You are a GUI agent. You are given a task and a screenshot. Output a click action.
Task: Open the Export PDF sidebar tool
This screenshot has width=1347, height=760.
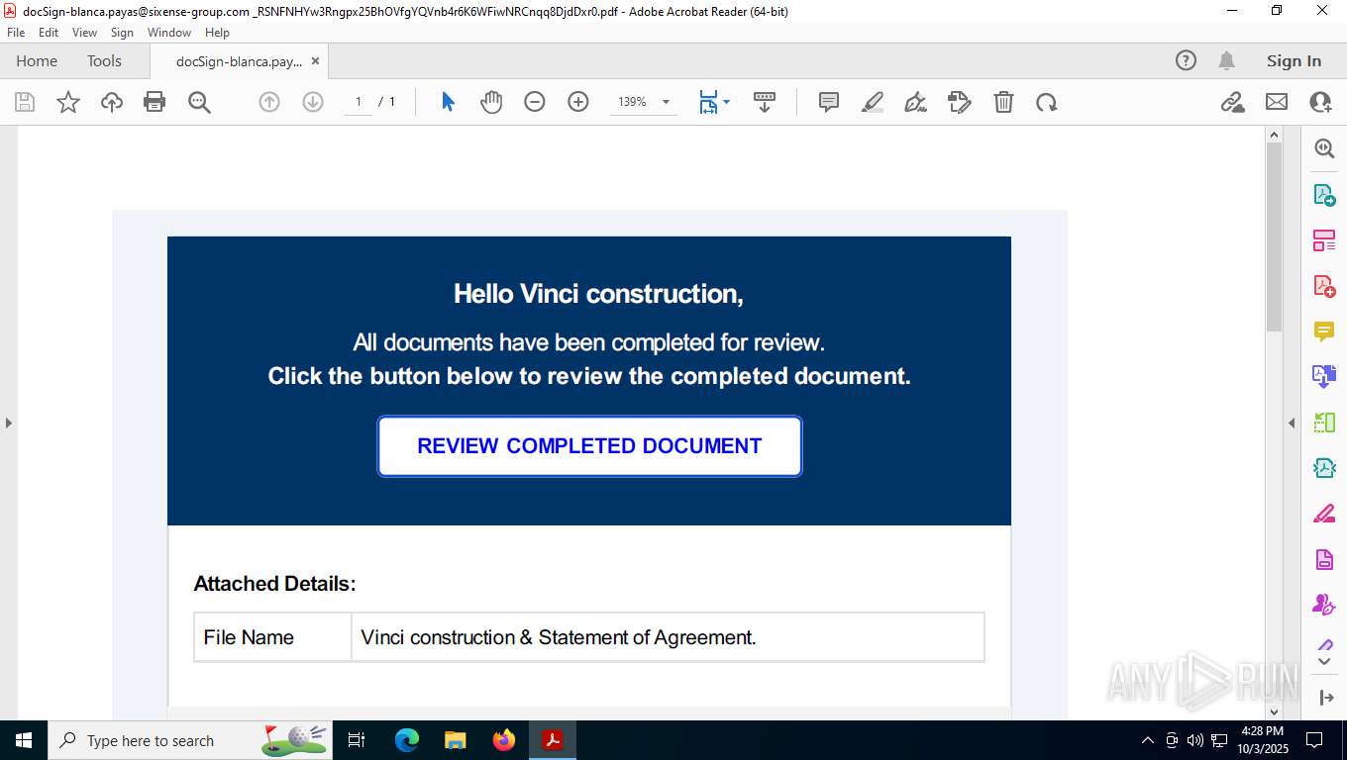click(x=1324, y=195)
